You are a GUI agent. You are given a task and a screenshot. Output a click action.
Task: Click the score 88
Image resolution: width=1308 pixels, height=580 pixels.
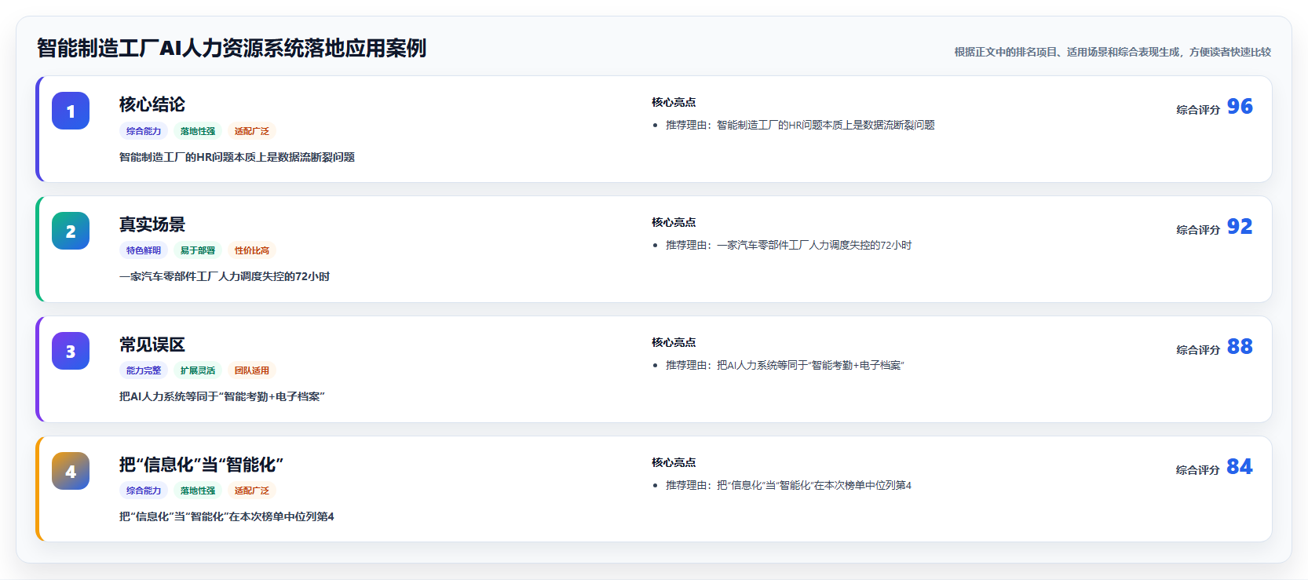(x=1240, y=346)
